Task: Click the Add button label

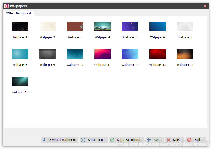Action: click(x=156, y=140)
